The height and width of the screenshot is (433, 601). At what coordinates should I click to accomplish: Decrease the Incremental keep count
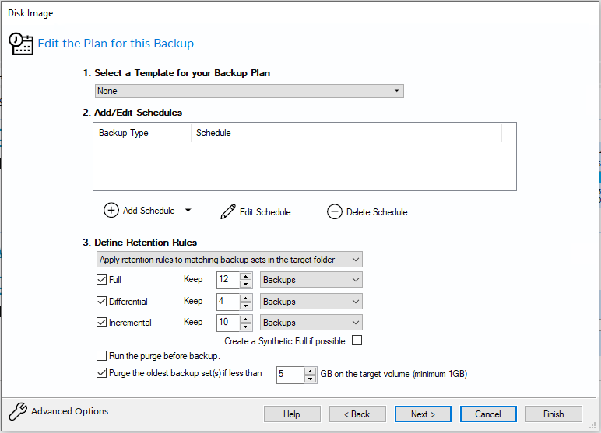246,326
